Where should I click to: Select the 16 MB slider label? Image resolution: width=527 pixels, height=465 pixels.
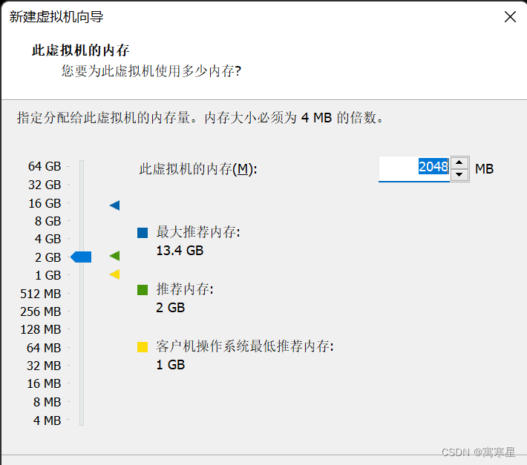(44, 383)
